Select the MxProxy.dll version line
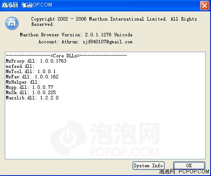The image size is (211, 176). click(36, 61)
